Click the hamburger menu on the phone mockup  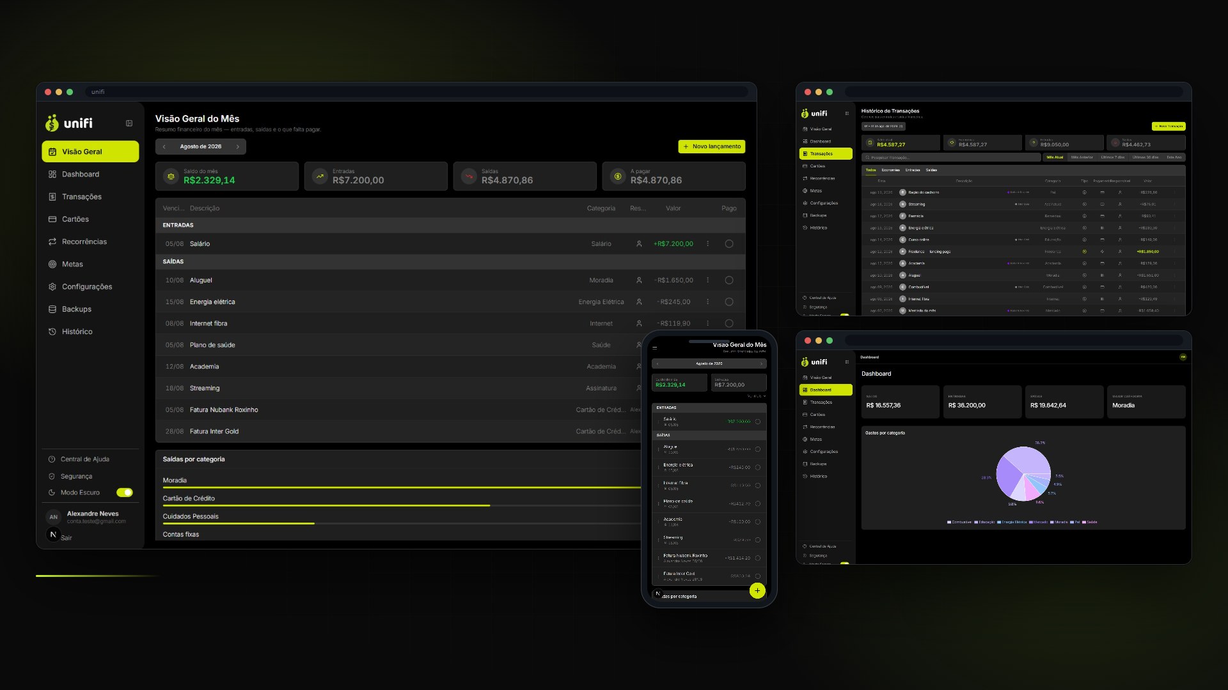click(655, 348)
